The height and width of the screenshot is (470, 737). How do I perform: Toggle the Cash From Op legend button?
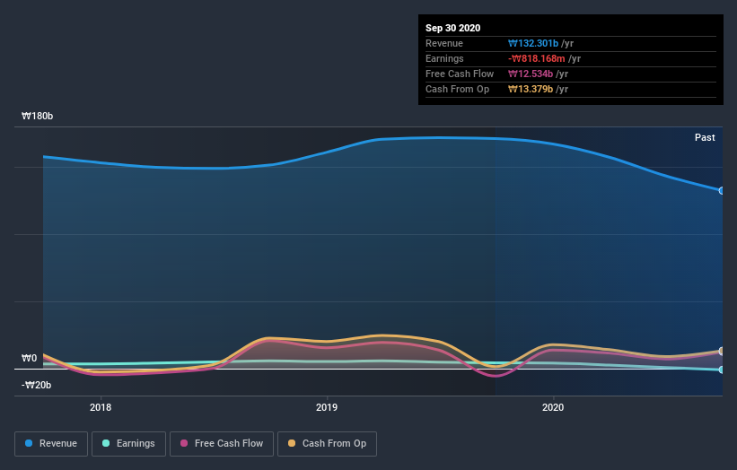pos(327,444)
